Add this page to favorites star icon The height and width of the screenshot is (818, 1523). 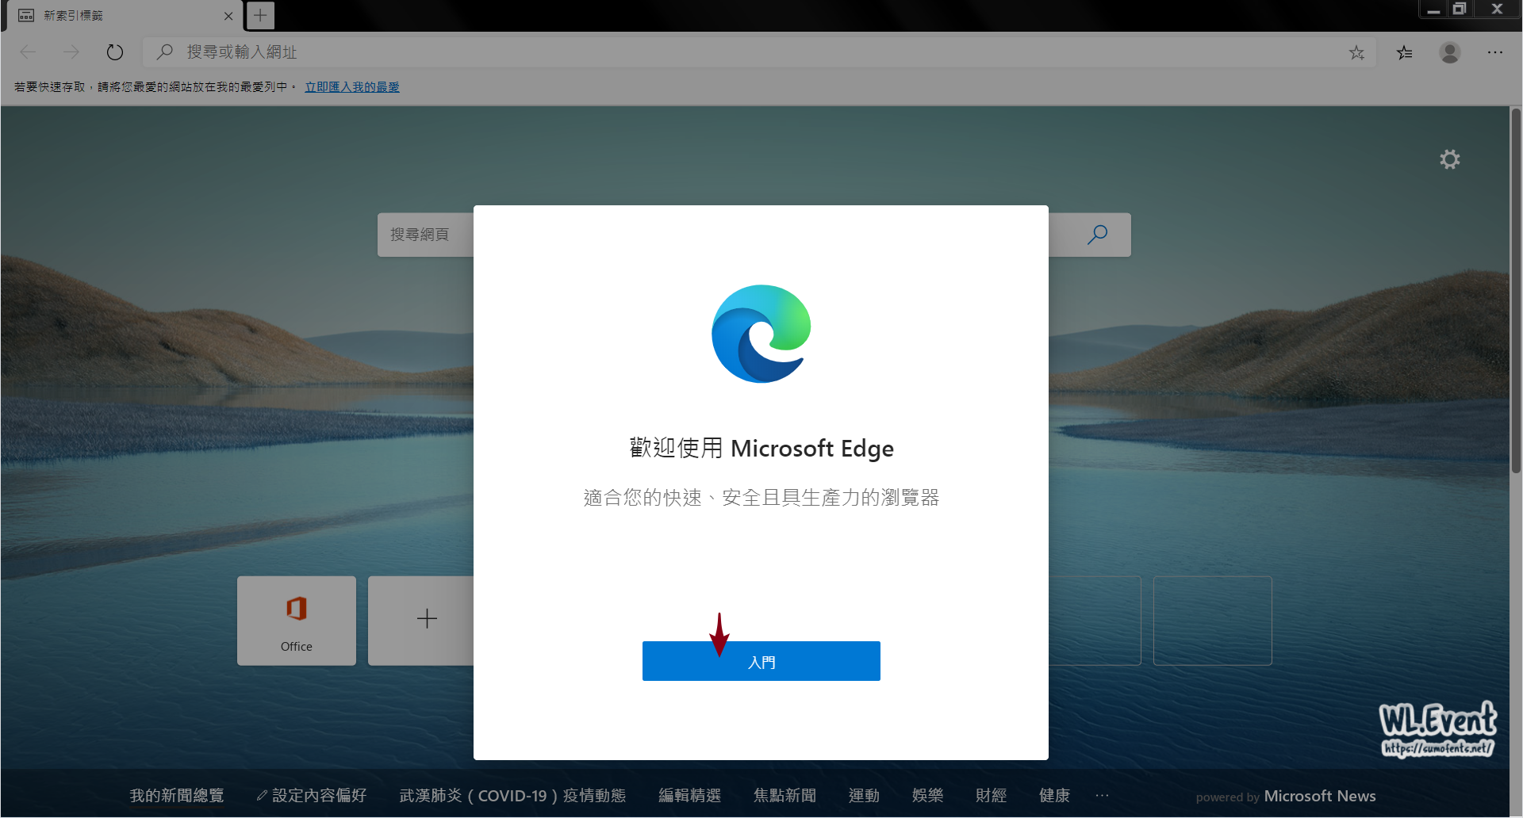[1356, 52]
